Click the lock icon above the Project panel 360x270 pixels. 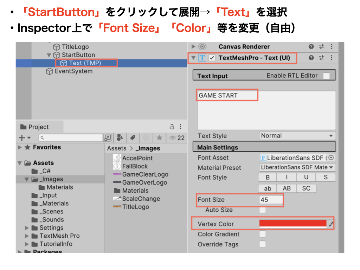[173, 127]
